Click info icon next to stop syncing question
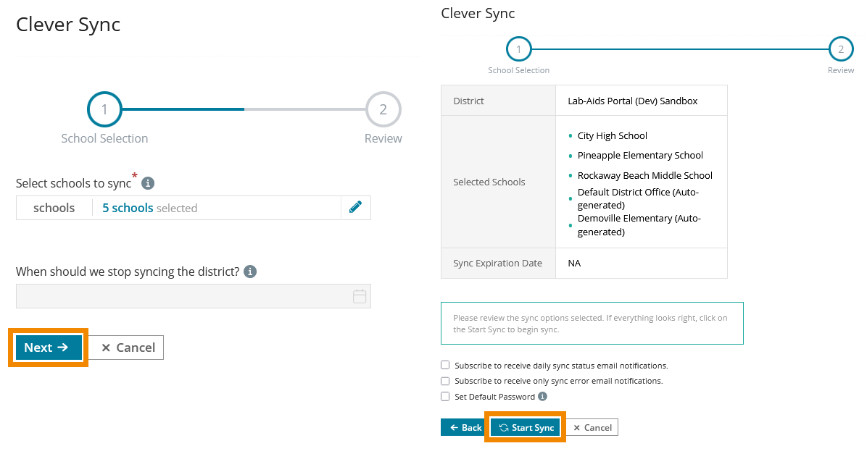The image size is (867, 459). 250,271
